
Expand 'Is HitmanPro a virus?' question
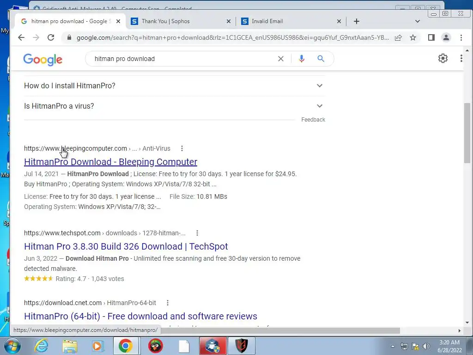pos(174,106)
